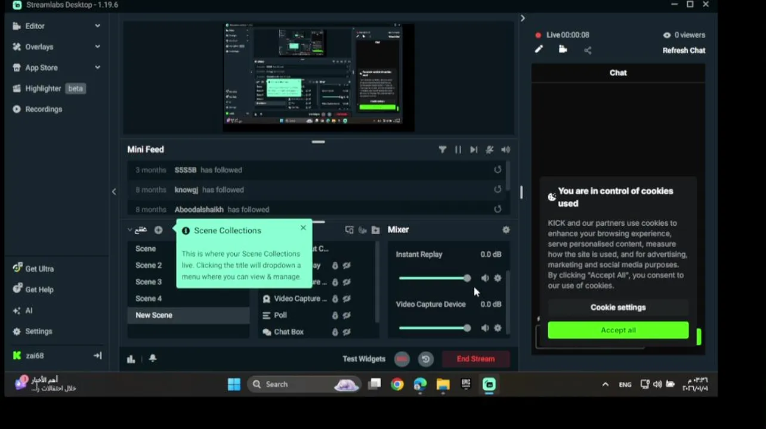Skip the current Mini Feed alert

(x=474, y=150)
